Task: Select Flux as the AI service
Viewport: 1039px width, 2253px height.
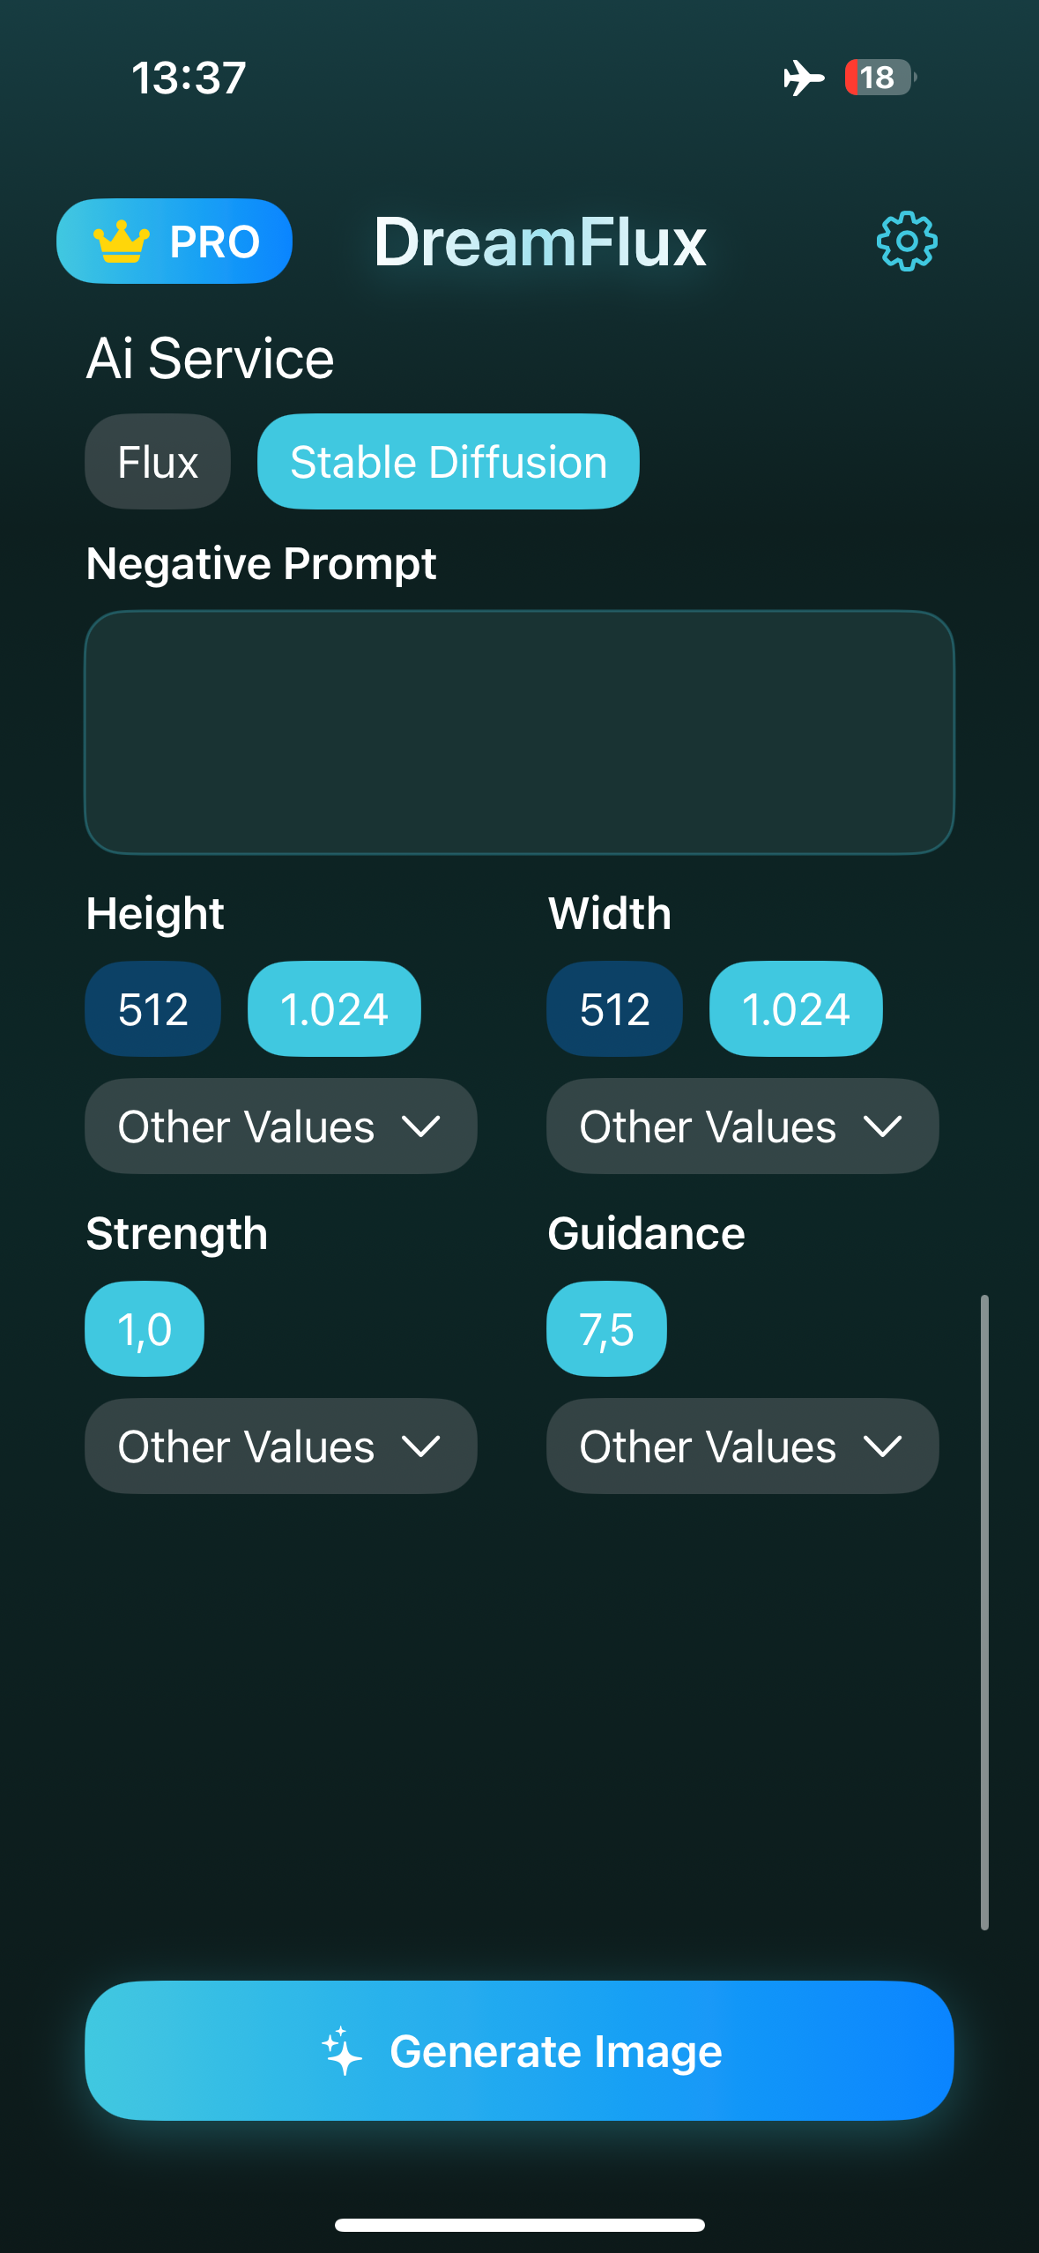Action: pos(158,461)
